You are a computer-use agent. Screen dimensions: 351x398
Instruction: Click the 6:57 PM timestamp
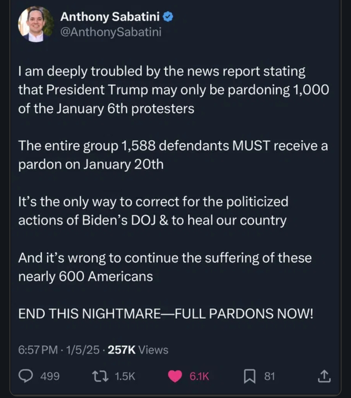coord(38,350)
